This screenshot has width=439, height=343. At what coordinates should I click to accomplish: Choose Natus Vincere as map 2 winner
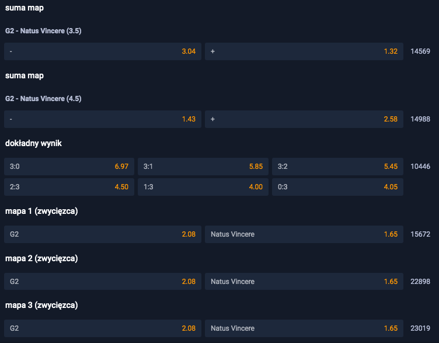pyautogui.click(x=304, y=282)
